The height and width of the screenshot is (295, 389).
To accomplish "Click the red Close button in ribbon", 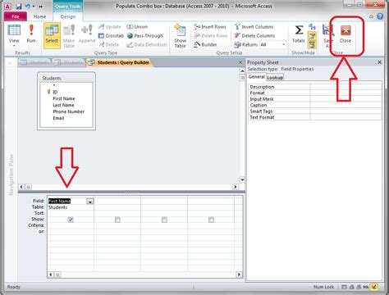I will tap(346, 34).
